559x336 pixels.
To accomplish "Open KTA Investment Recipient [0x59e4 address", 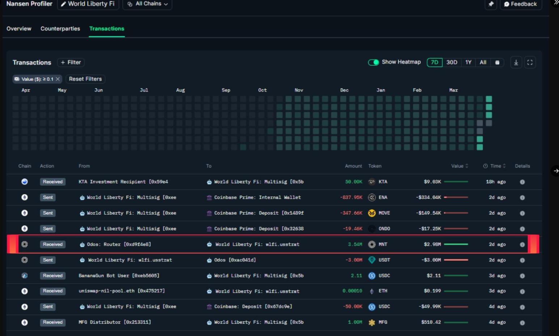I will pyautogui.click(x=123, y=182).
